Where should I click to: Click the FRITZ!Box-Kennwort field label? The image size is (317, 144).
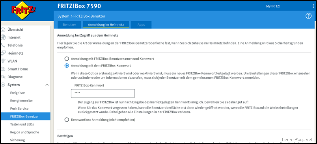click(89, 85)
